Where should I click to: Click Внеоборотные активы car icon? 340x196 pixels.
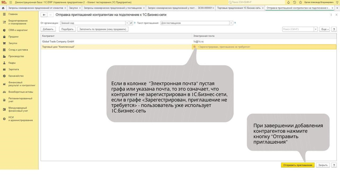(x=4, y=92)
